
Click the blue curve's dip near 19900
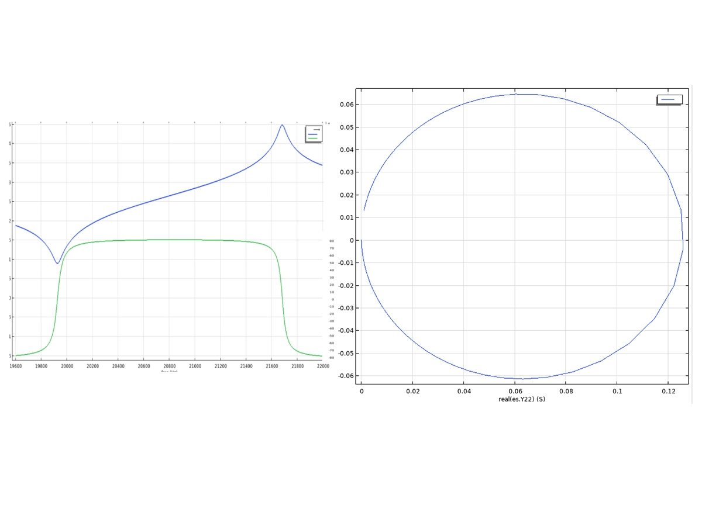pyautogui.click(x=57, y=263)
